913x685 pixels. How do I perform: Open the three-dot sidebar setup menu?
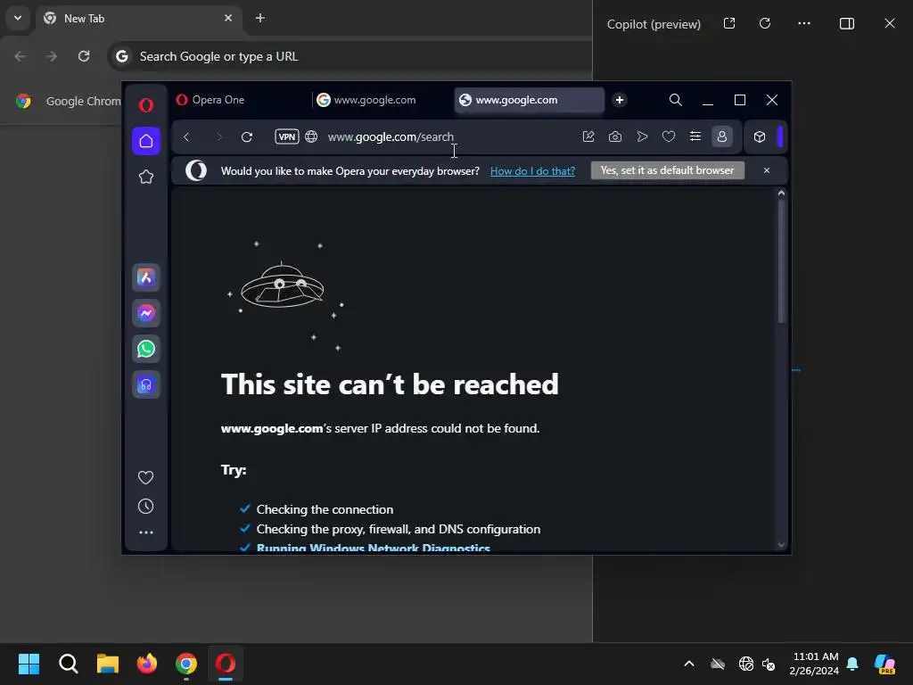(146, 532)
